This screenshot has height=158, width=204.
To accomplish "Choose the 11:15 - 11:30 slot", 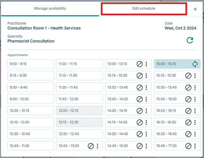I will coord(79,75).
